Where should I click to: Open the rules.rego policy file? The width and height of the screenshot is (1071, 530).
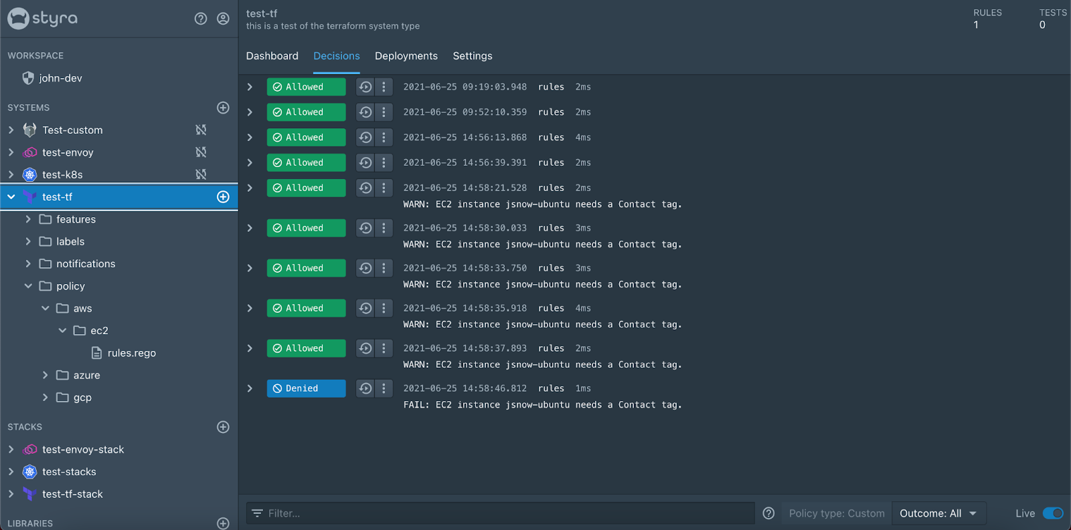[131, 353]
